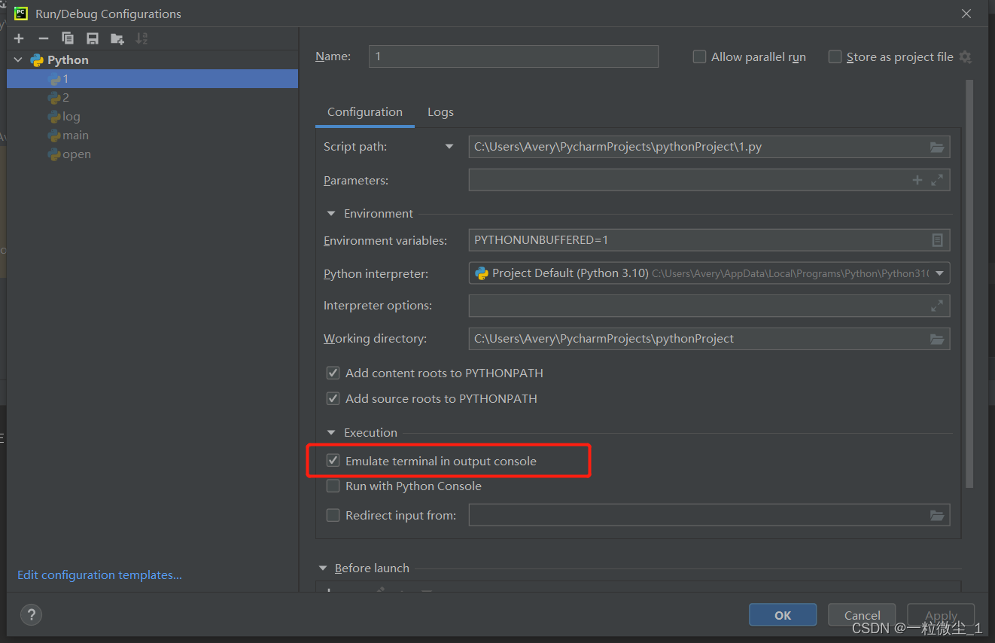The image size is (995, 643).
Task: Sort configurations alphabetically
Action: pos(141,38)
